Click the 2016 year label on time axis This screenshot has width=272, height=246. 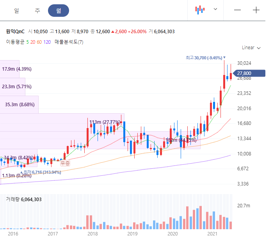click(13, 234)
